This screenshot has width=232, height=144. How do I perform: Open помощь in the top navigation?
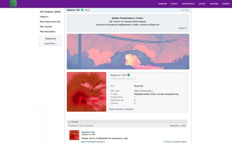(x=214, y=4)
